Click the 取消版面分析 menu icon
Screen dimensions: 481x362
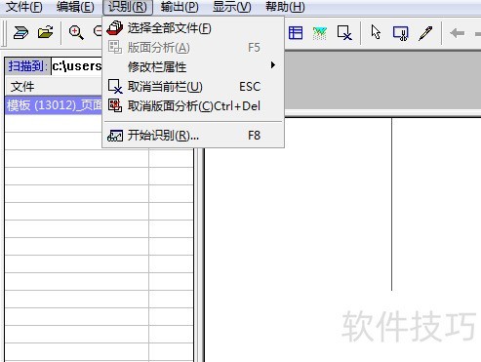(115, 105)
